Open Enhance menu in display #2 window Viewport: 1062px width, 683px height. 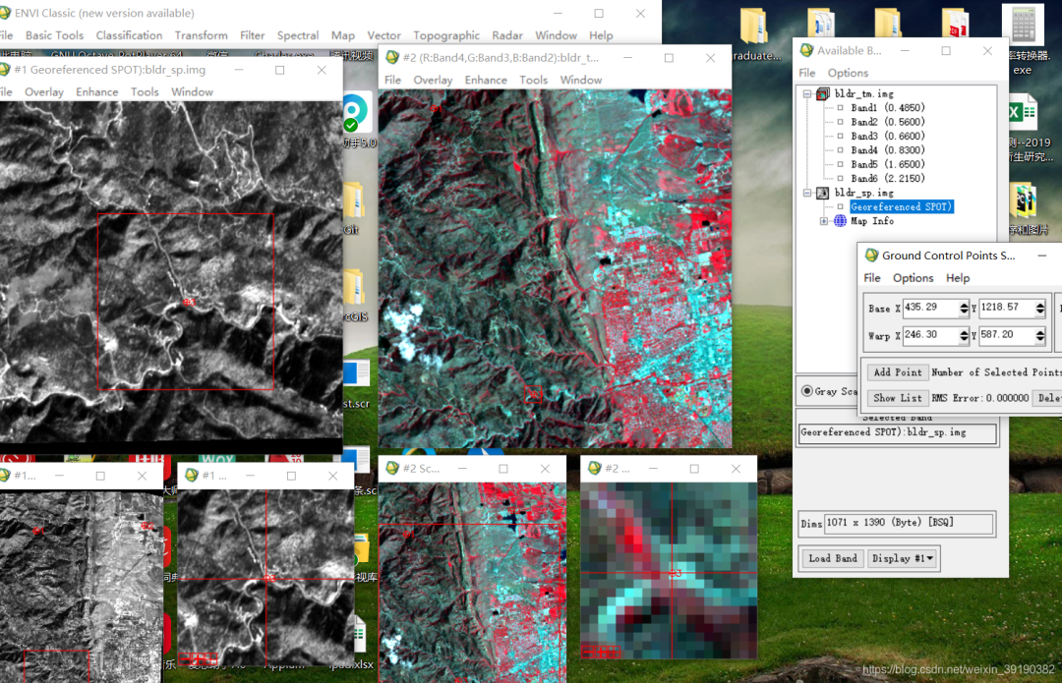(486, 80)
